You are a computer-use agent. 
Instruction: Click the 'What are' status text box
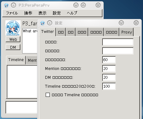click(x=30, y=41)
